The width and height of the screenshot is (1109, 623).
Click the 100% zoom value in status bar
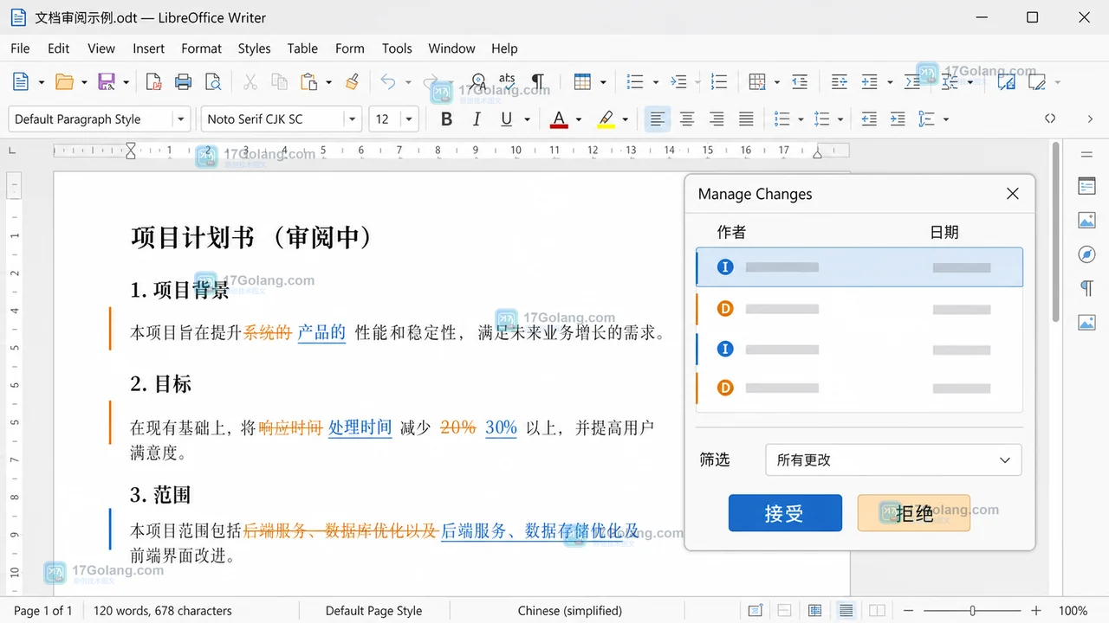pyautogui.click(x=1073, y=611)
